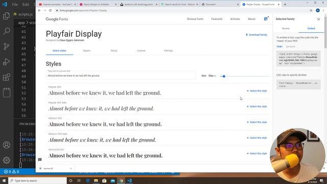Open a new browser tab
This screenshot has height=184, width=327.
pos(285,4)
